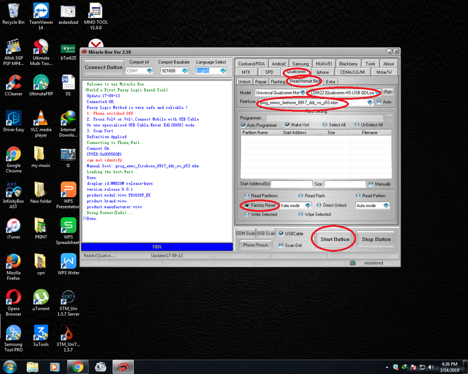Switch to the MTK tab
468x374 pixels.
point(246,72)
